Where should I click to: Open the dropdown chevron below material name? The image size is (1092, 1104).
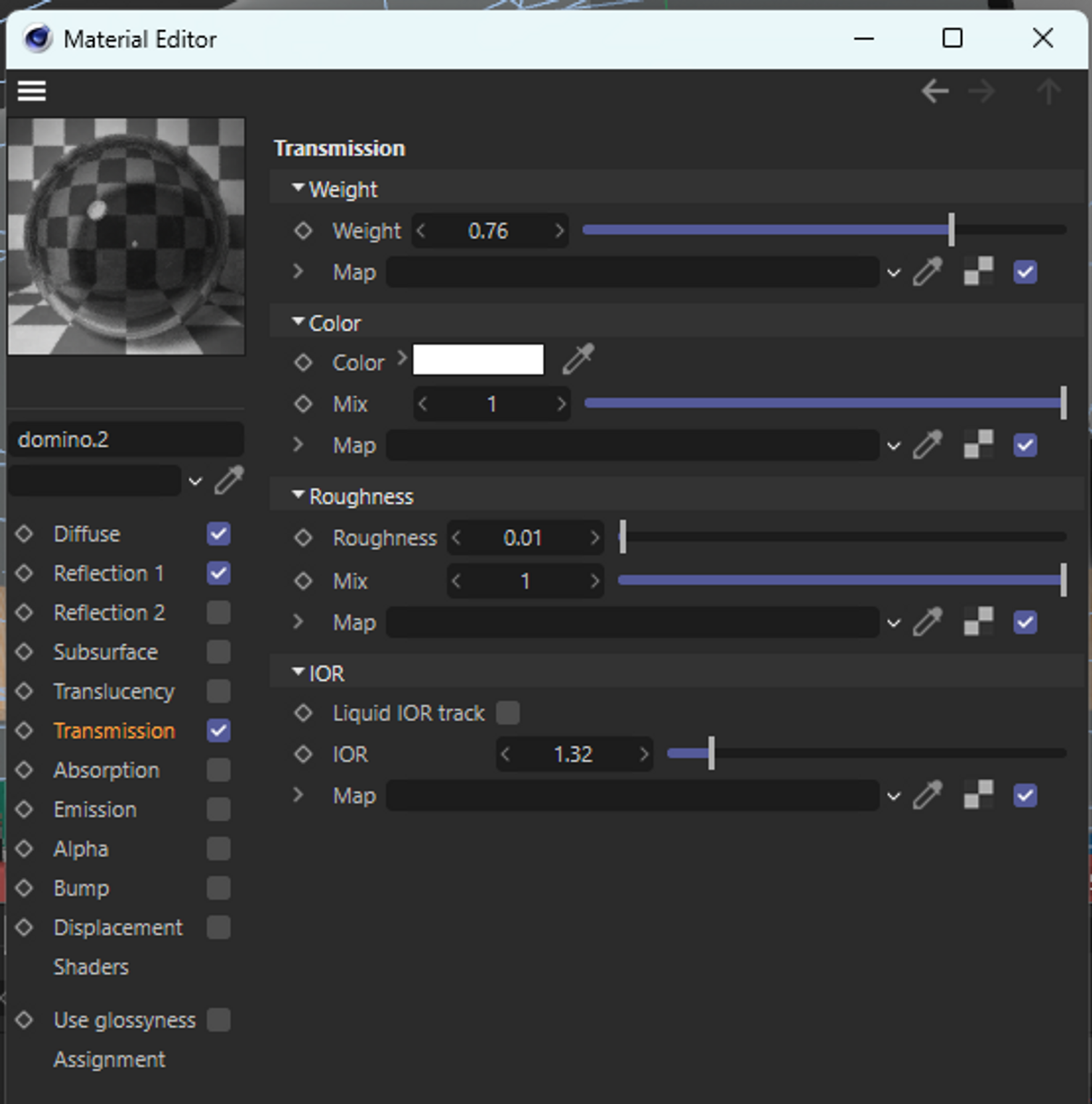coord(195,481)
